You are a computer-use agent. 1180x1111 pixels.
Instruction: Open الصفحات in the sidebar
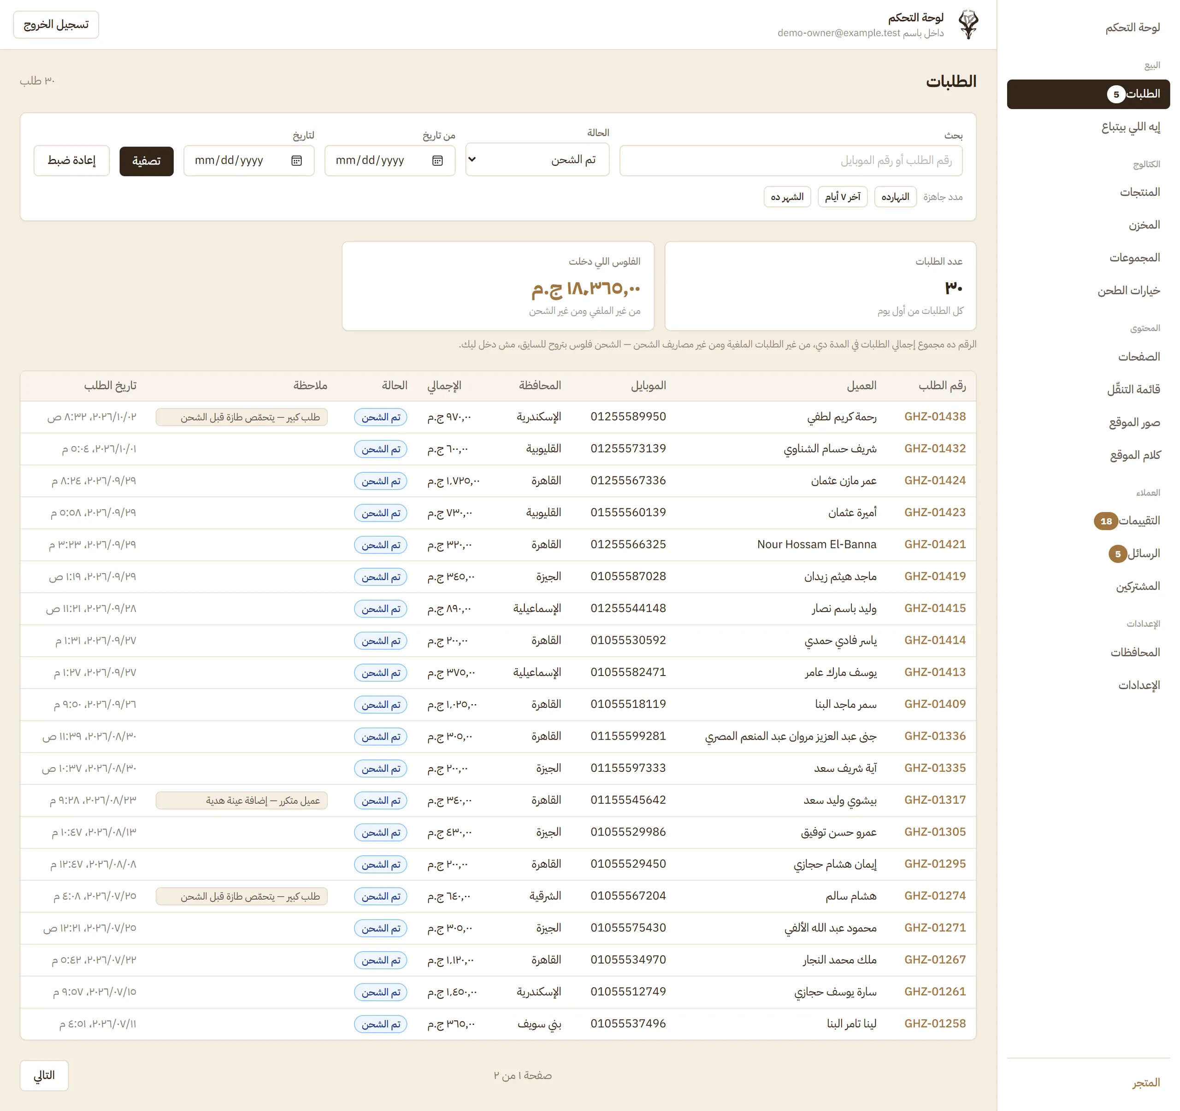(x=1088, y=357)
